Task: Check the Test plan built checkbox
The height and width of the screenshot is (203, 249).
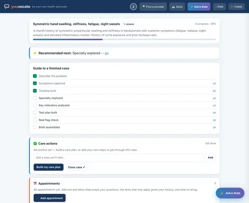Action: point(35,113)
